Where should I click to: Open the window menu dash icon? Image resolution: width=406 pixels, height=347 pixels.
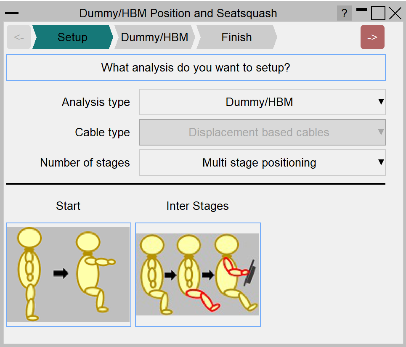pyautogui.click(x=11, y=13)
